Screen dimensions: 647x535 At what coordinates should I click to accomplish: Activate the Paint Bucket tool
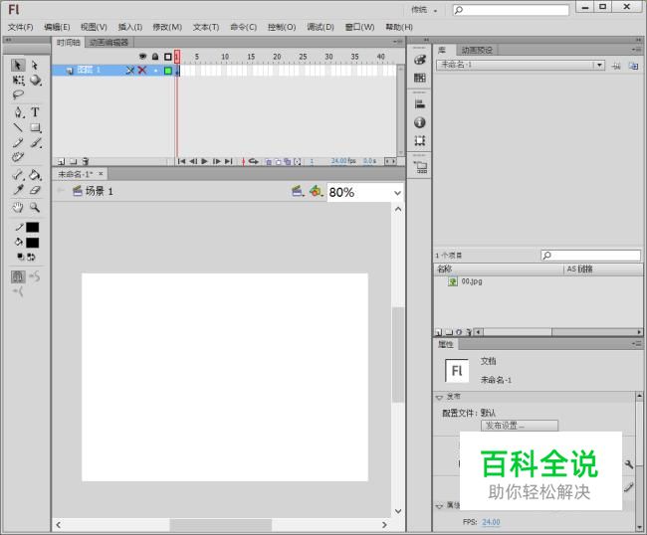coord(36,175)
